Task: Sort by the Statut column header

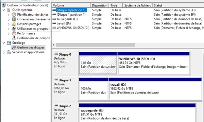Action: 178,5
